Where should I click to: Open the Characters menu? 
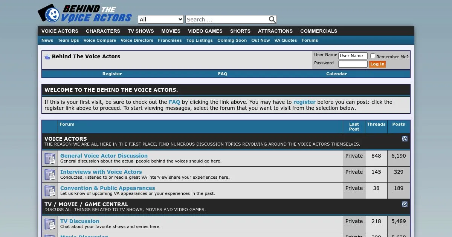[x=103, y=31]
